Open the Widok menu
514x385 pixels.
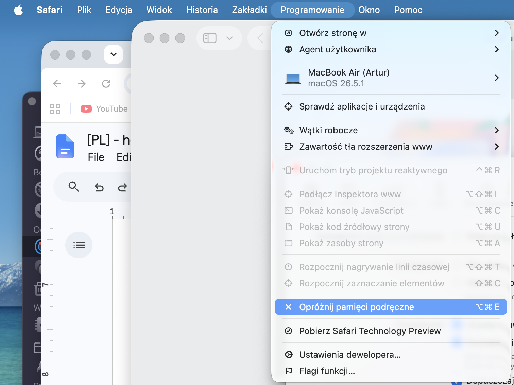(x=159, y=10)
